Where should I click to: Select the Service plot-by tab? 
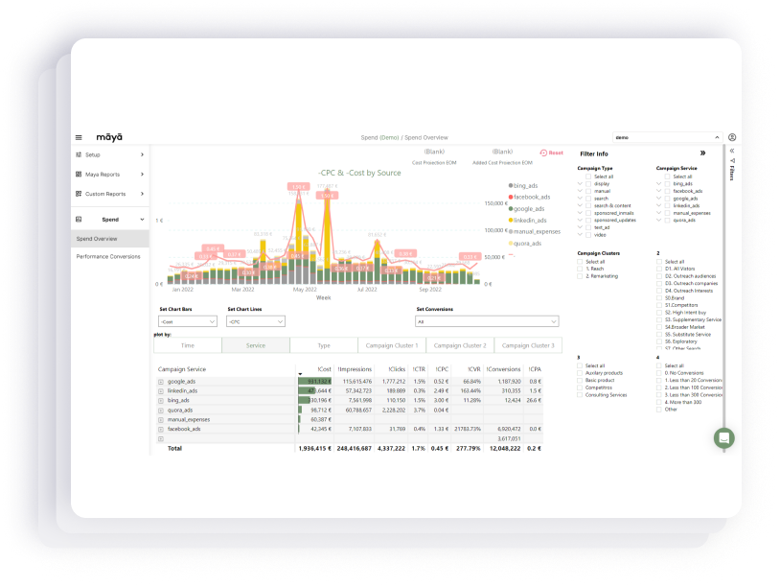[x=256, y=345]
